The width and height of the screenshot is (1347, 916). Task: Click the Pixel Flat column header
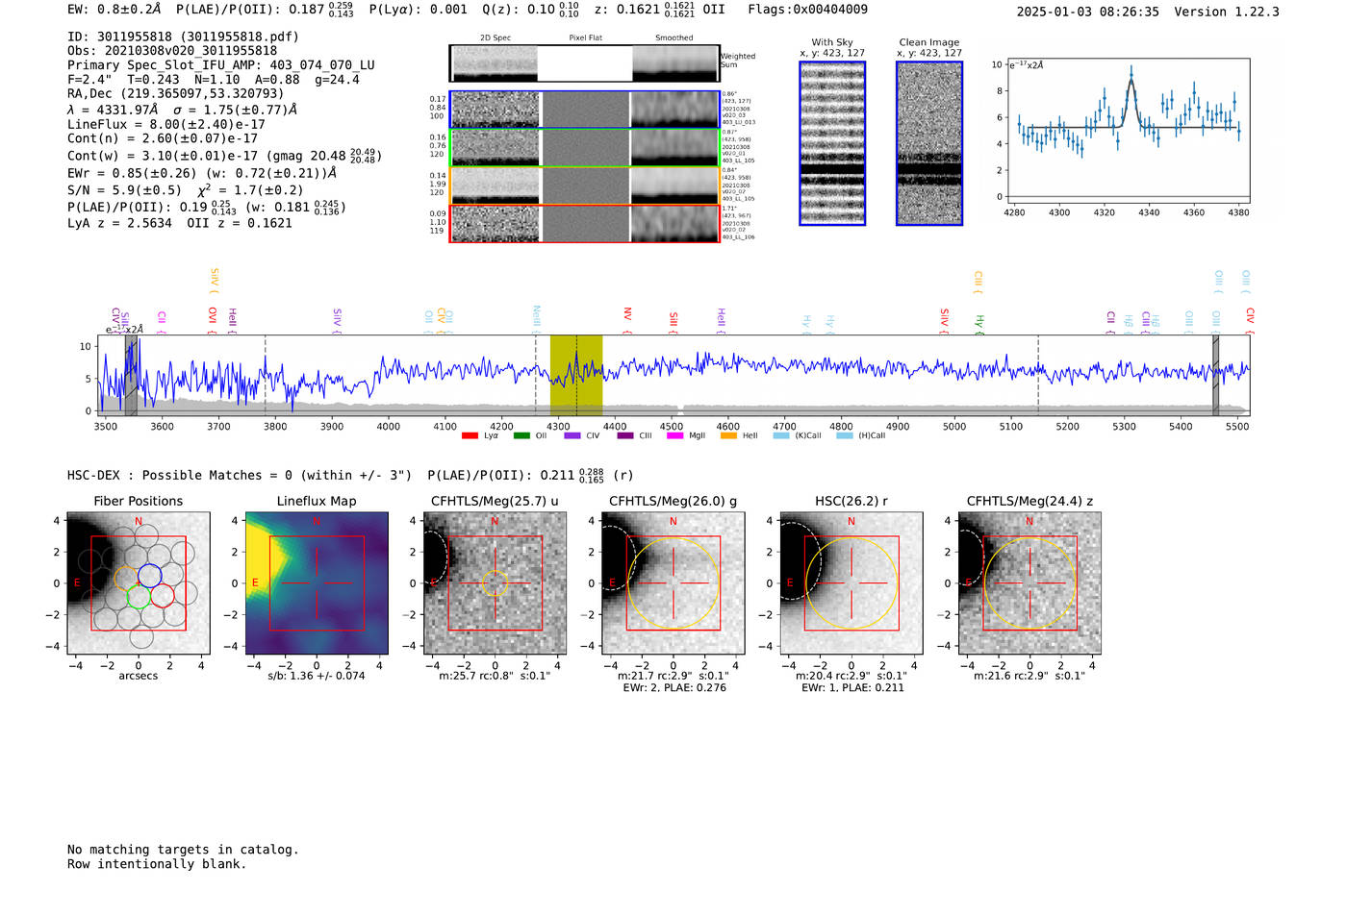point(585,38)
